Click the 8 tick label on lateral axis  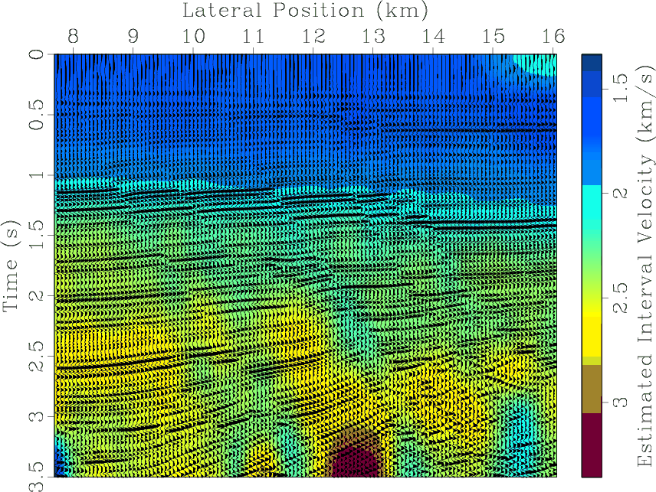(73, 37)
